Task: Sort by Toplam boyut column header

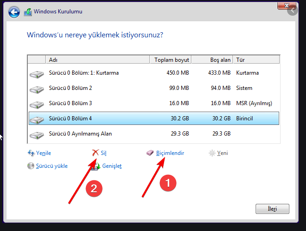Action: coord(171,60)
